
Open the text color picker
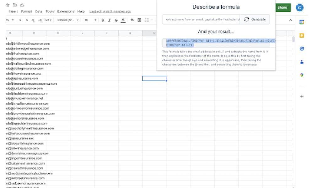click(123, 20)
